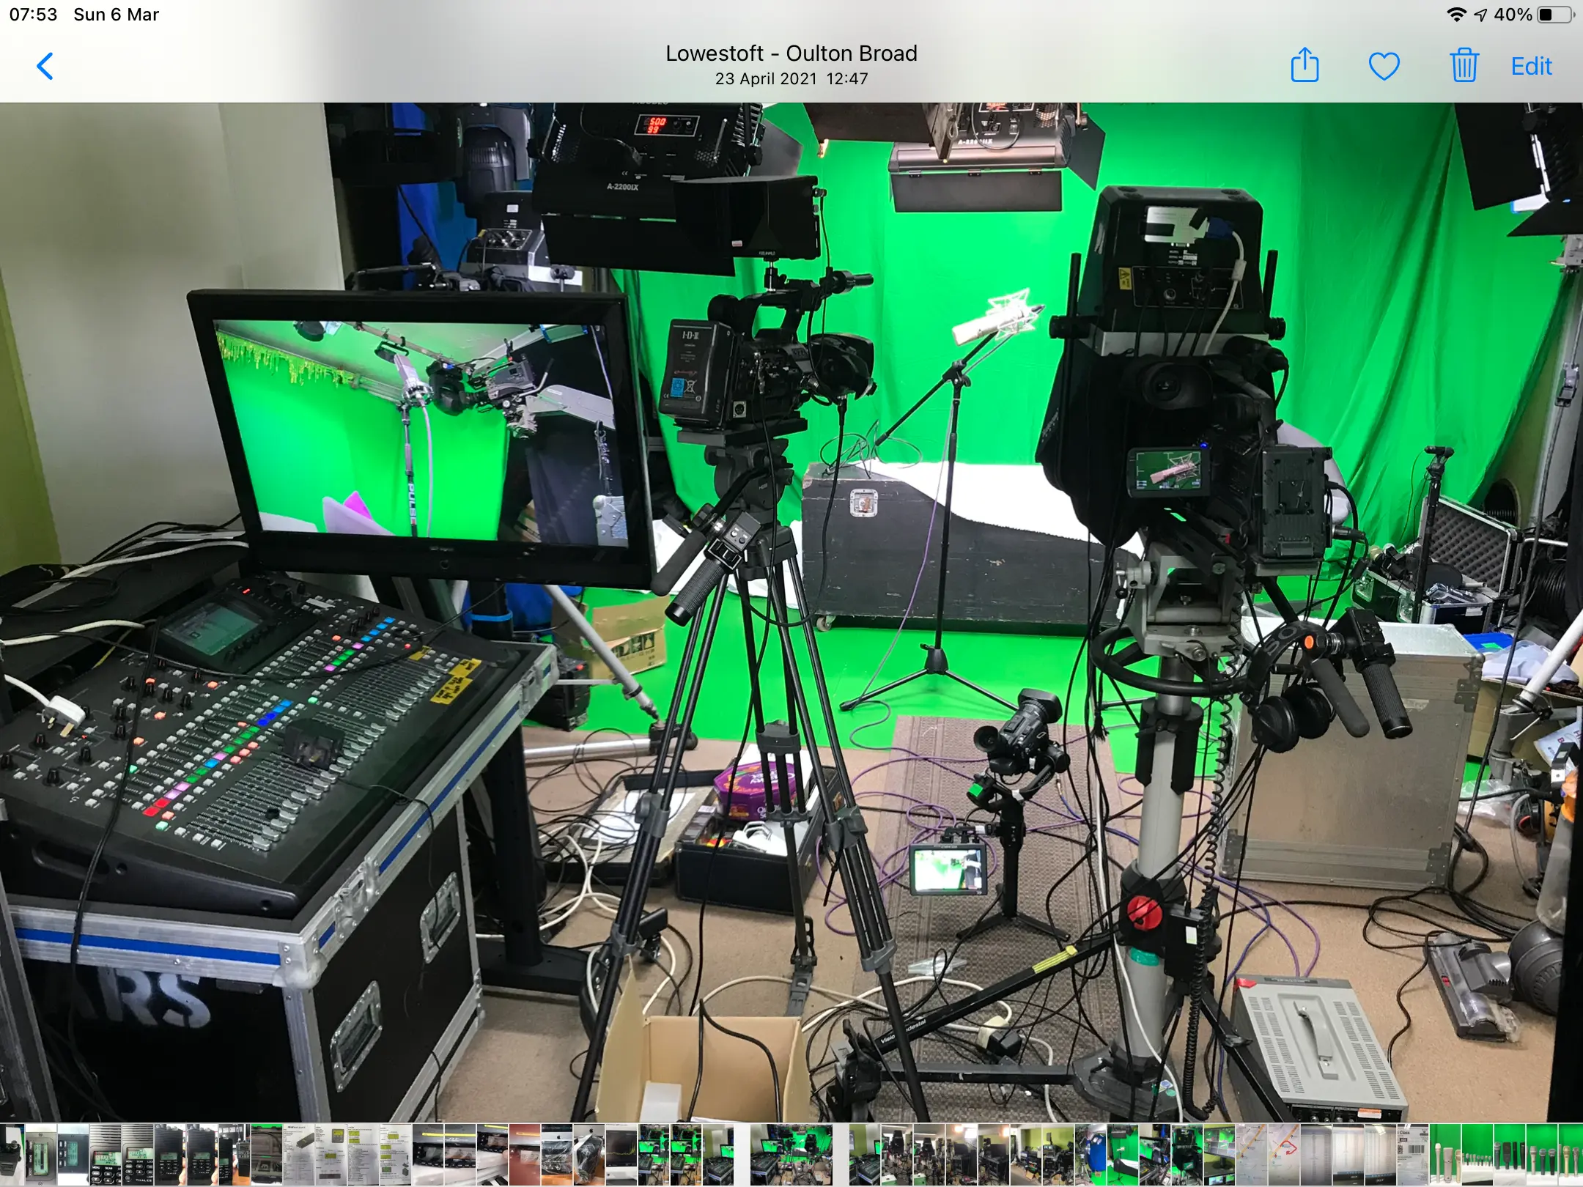The height and width of the screenshot is (1187, 1583).
Task: Select the blue-covered camera thumbnail
Action: pyautogui.click(x=1091, y=1155)
